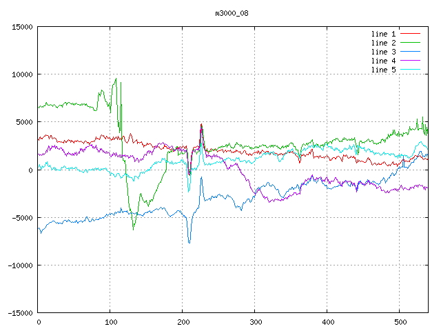The height and width of the screenshot is (331, 441).
Task: Click the 300 label on the x-axis
Action: (255, 321)
